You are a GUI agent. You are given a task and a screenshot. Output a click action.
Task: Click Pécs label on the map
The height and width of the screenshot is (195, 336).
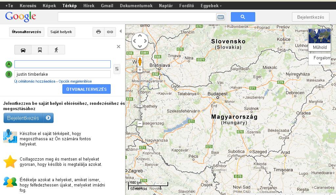193,156
